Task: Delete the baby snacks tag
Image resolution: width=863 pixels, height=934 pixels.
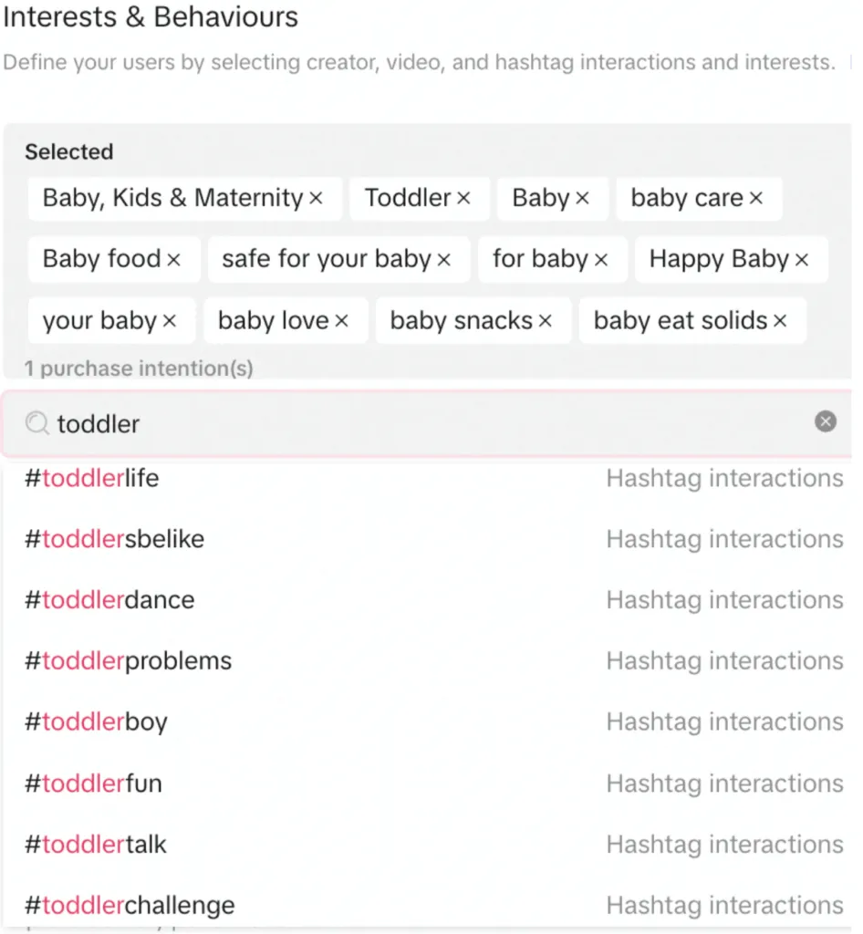Action: tap(546, 321)
